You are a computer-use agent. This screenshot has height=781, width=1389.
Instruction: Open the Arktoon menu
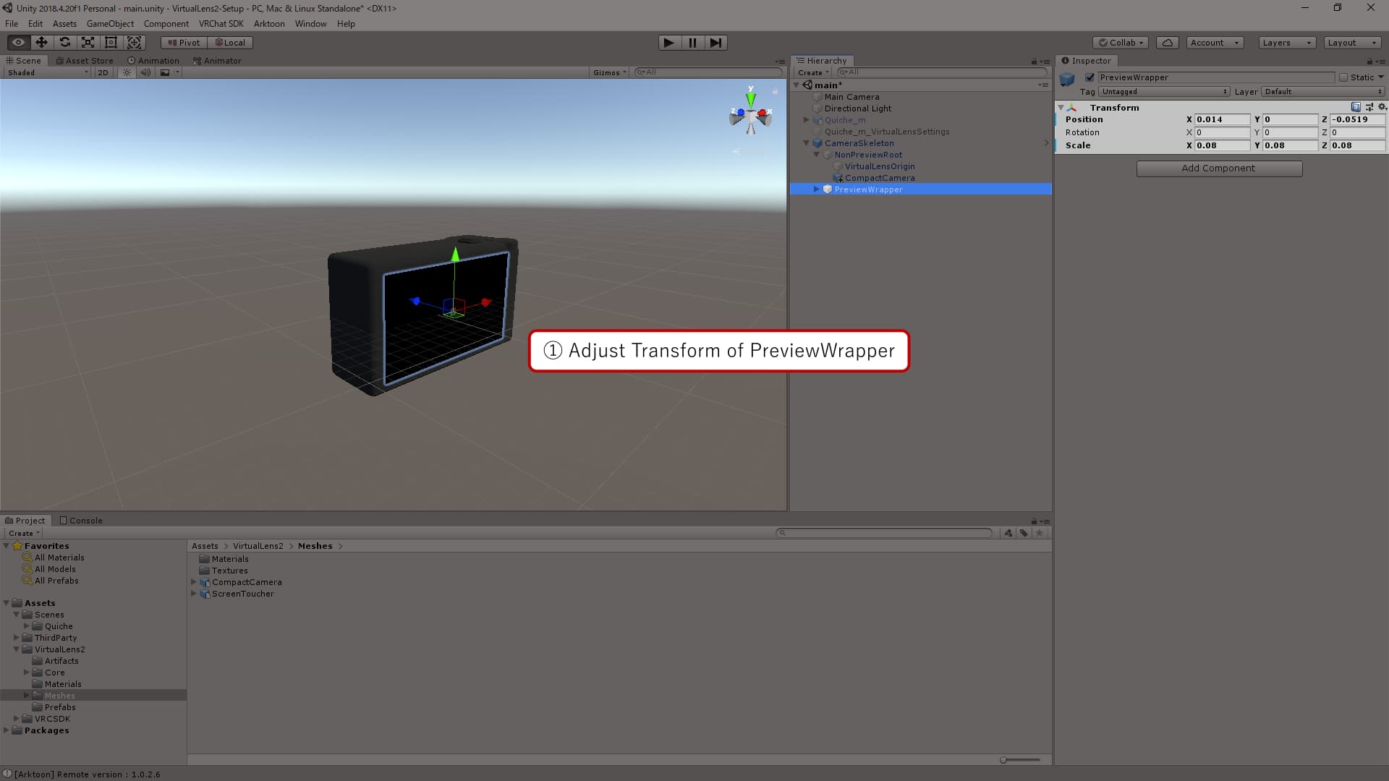(269, 24)
